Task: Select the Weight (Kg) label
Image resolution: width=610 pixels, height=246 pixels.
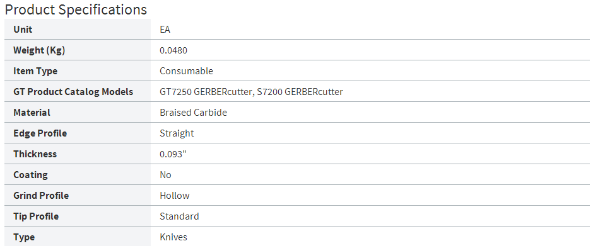Action: click(x=39, y=50)
